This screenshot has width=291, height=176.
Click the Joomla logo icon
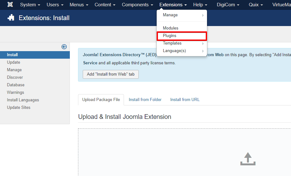pyautogui.click(x=10, y=5)
